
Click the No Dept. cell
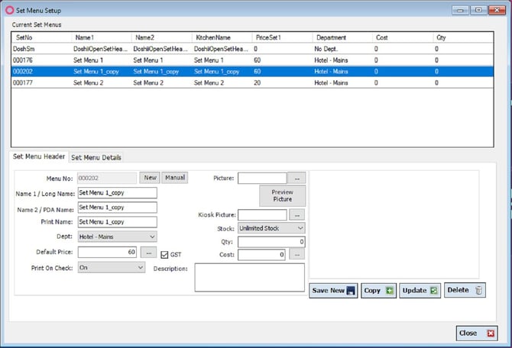click(326, 49)
